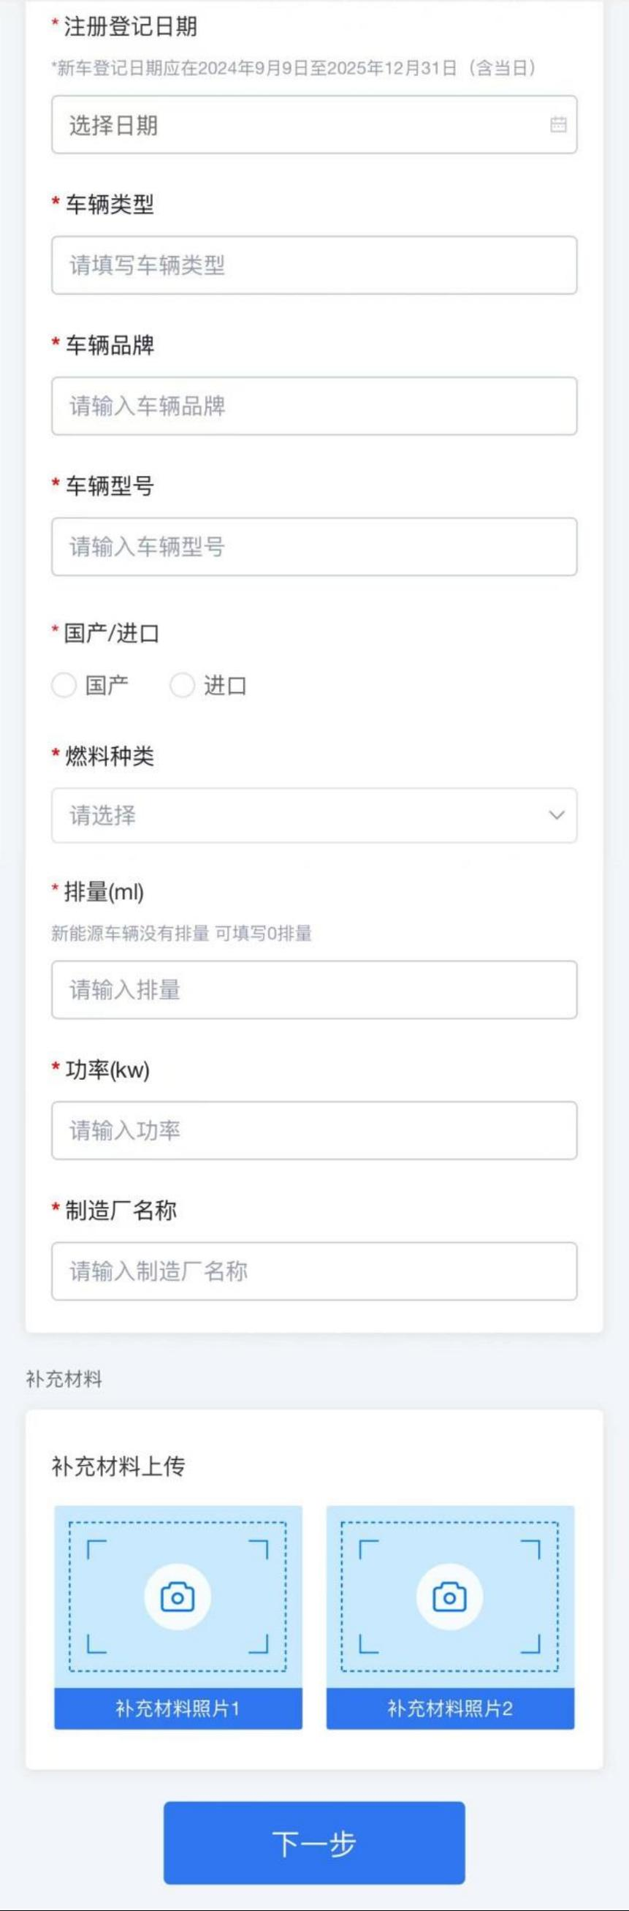The image size is (629, 1911).
Task: Select the 国产 radio button
Action: [64, 685]
